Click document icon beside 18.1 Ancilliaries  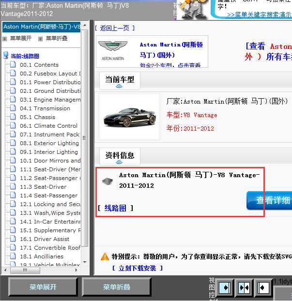pos(13,256)
